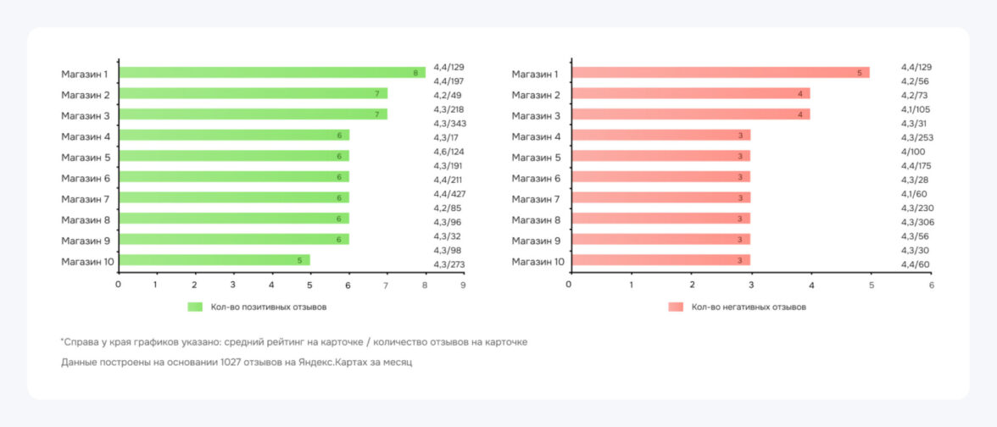Screen dimensions: 997x427
Task: Click the 'Кол-во позитивных отзывов' legend label
Action: click(x=269, y=307)
